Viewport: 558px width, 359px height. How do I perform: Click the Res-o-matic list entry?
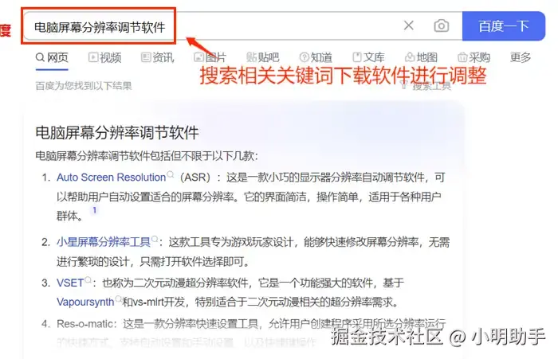pos(244,333)
